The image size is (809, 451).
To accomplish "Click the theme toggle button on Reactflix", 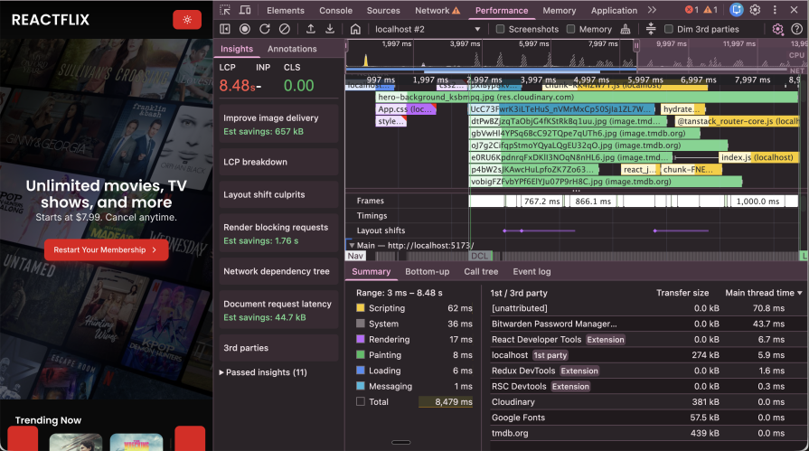I will pos(187,19).
